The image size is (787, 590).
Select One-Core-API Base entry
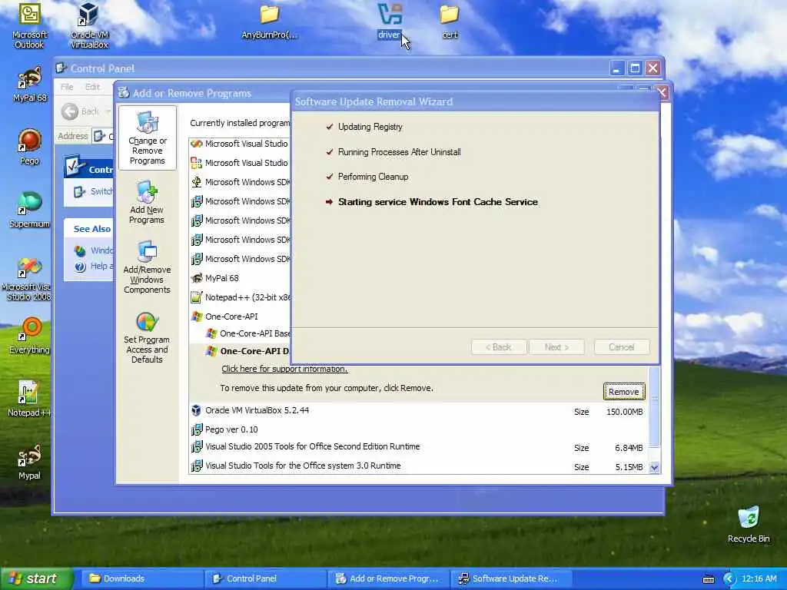247,333
